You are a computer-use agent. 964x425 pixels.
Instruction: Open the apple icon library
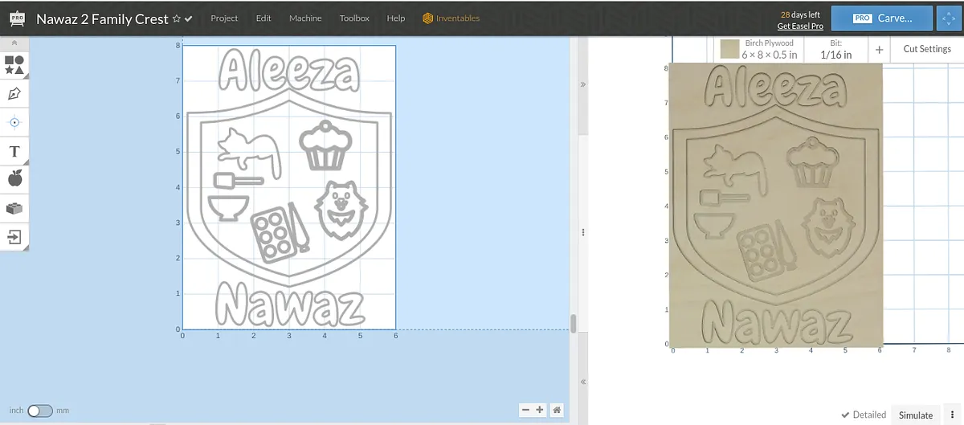click(14, 178)
